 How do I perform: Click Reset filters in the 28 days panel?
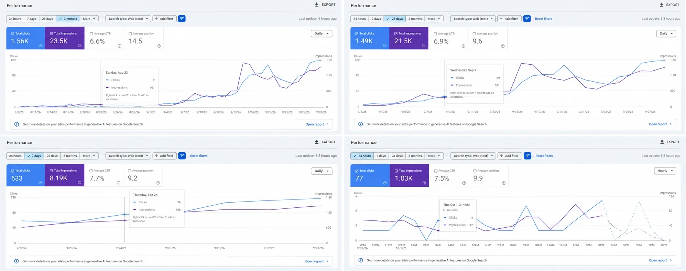[543, 19]
